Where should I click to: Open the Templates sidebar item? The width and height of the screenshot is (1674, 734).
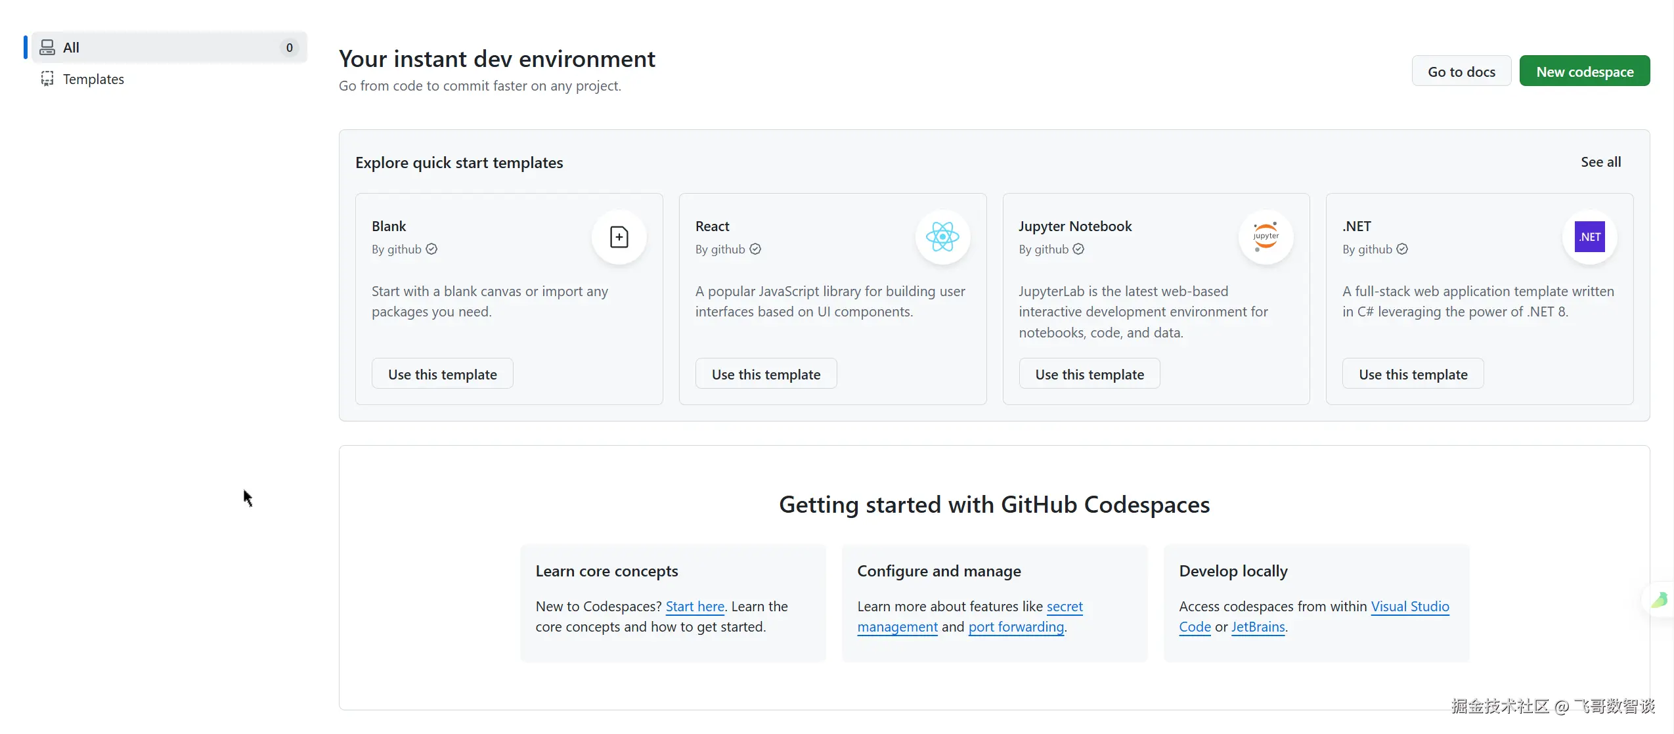pos(93,79)
